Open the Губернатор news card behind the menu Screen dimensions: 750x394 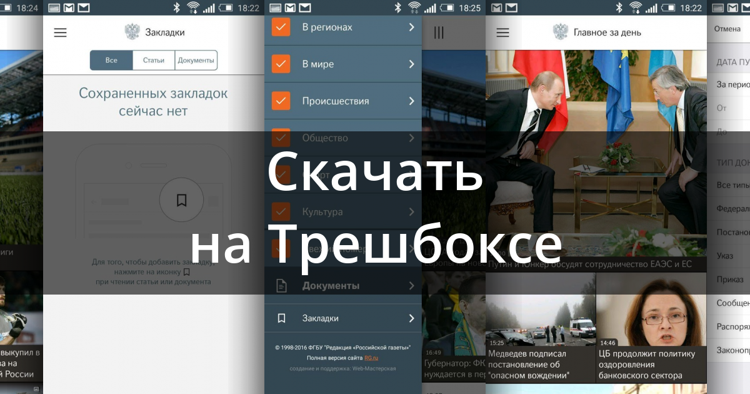pyautogui.click(x=454, y=326)
